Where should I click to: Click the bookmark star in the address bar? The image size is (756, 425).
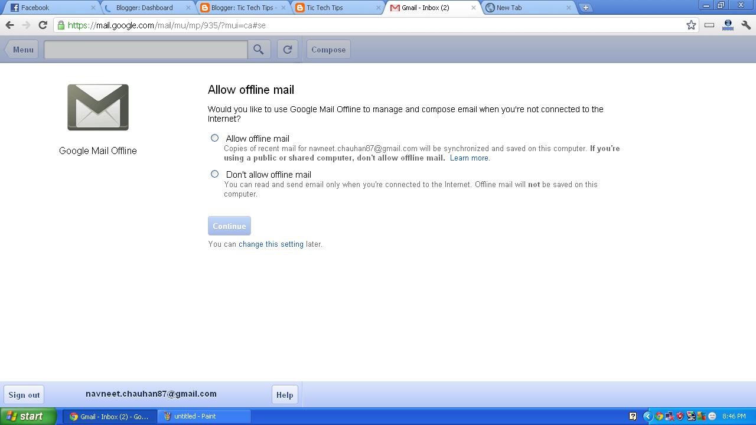click(x=690, y=25)
